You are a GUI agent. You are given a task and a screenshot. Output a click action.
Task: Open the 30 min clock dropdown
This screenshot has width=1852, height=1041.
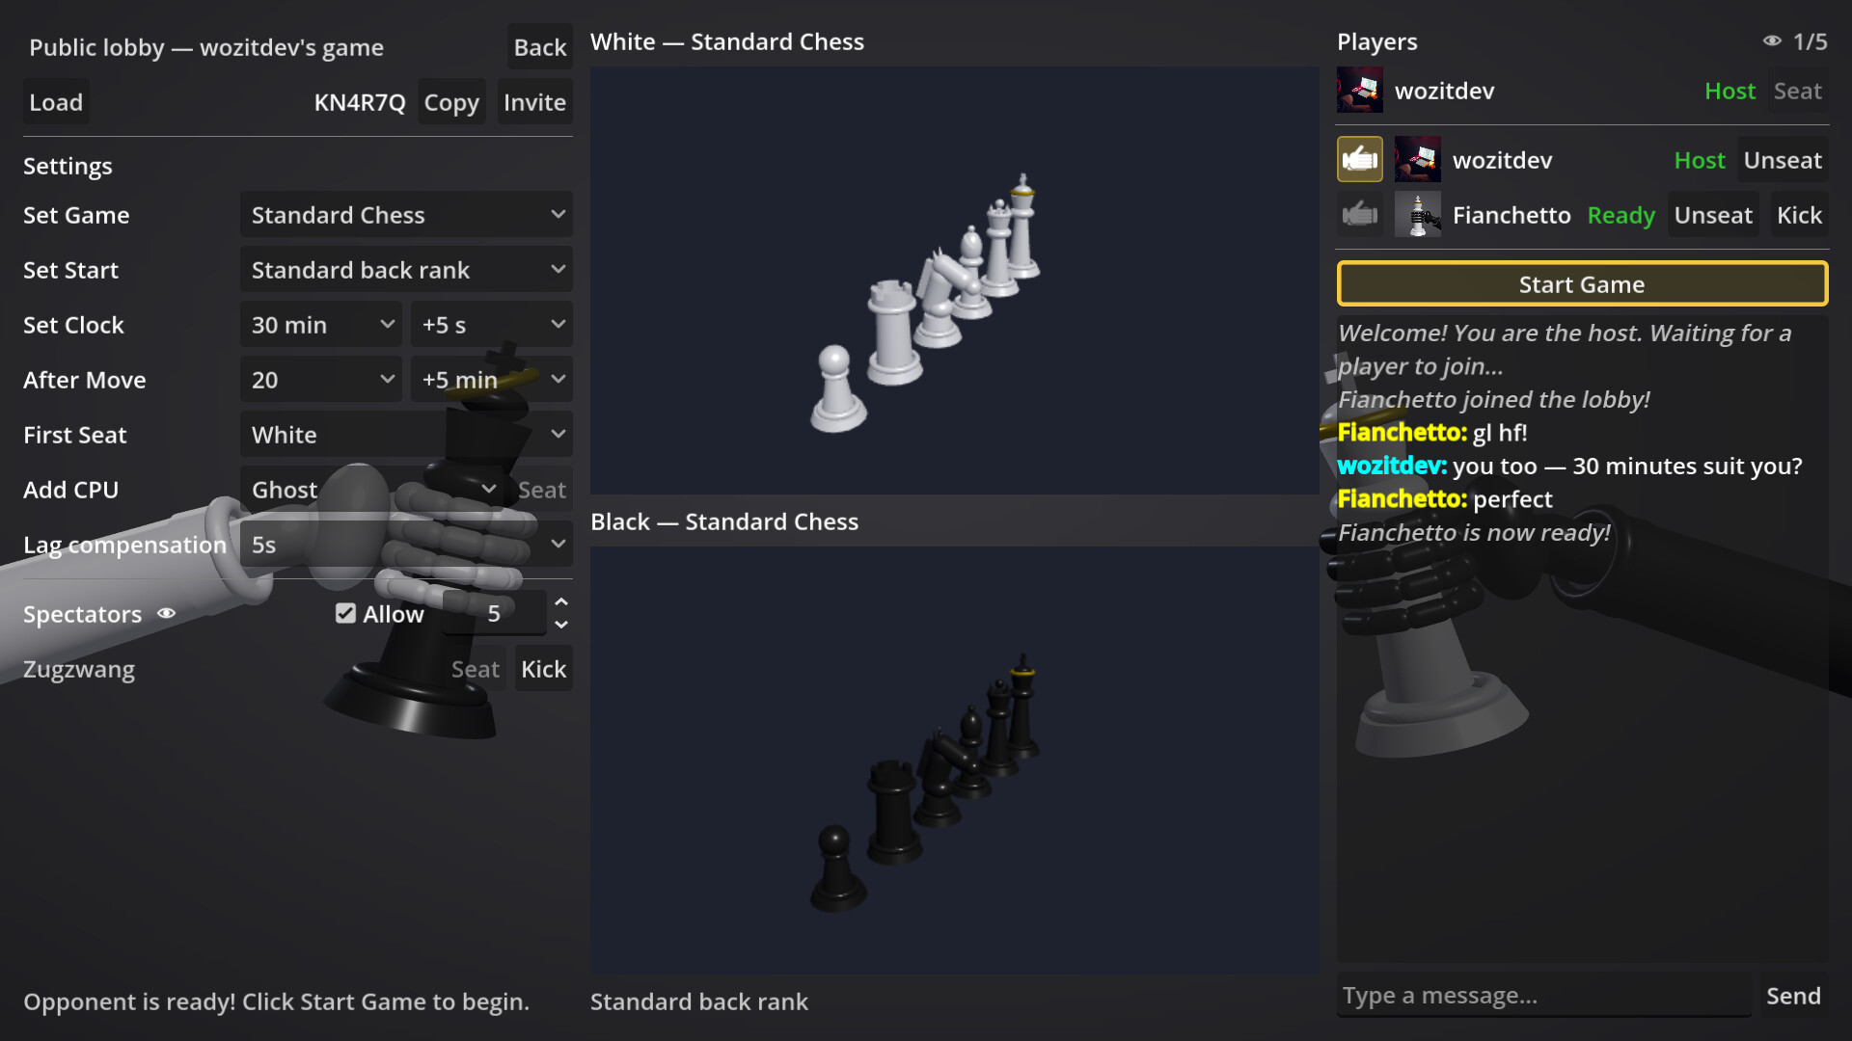pos(321,325)
